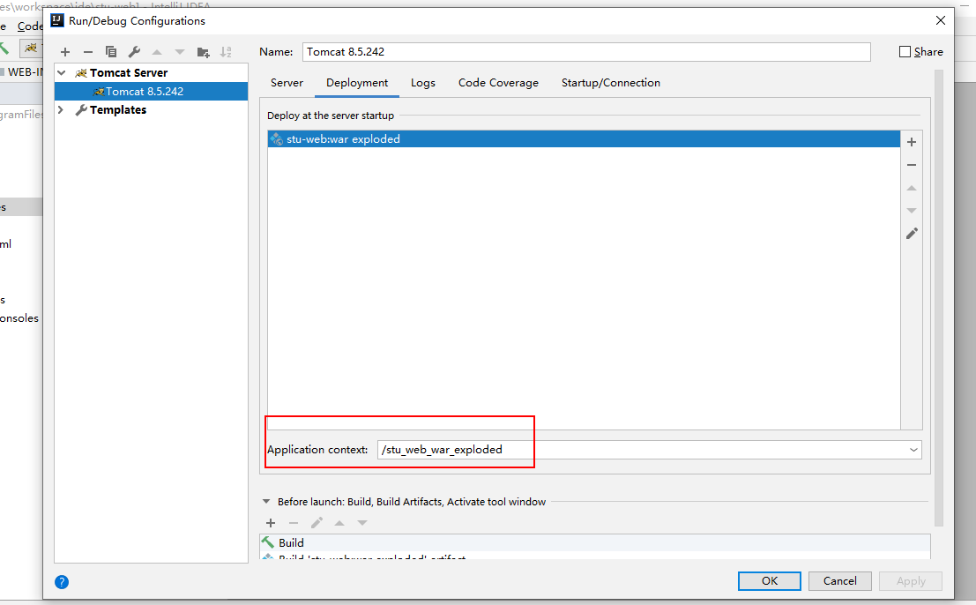Remove the Before launch task
The image size is (976, 605).
click(294, 523)
